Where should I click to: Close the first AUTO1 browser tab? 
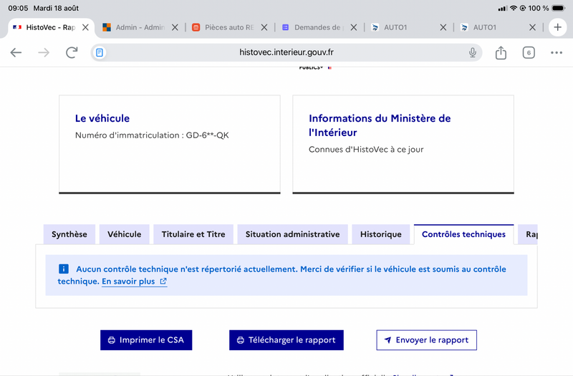click(443, 27)
